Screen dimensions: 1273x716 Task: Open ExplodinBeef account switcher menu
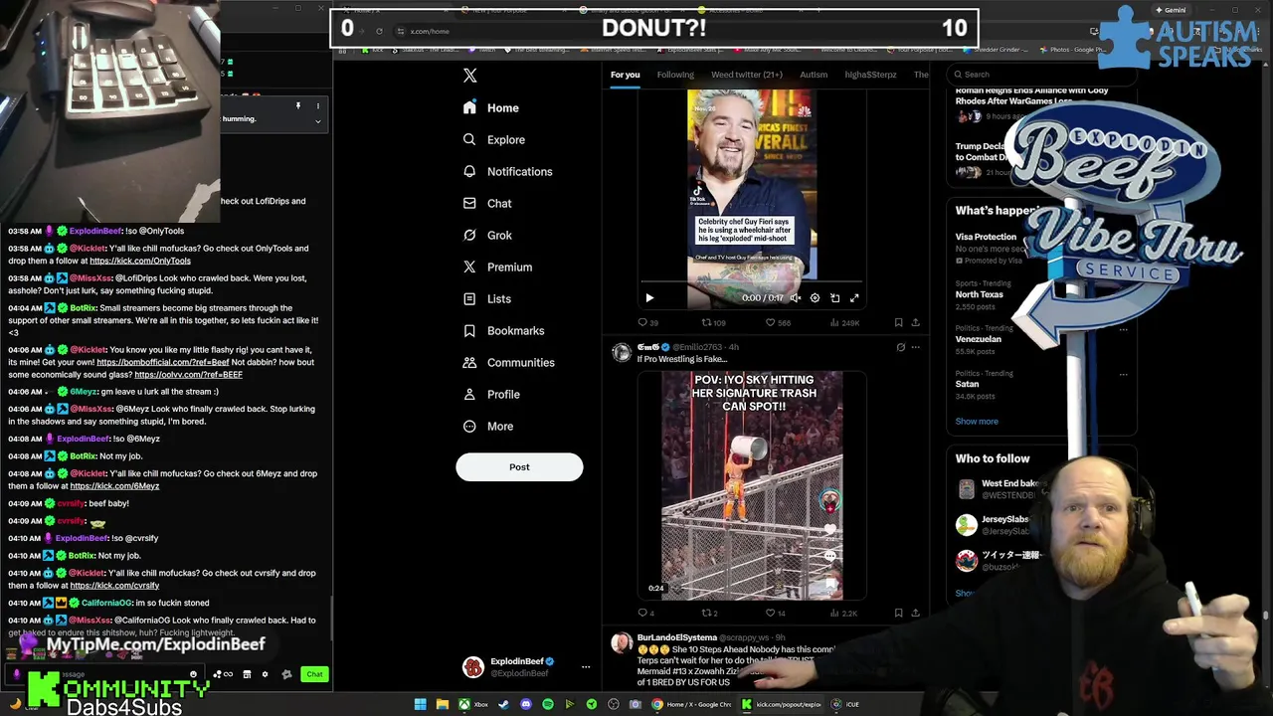pos(586,667)
